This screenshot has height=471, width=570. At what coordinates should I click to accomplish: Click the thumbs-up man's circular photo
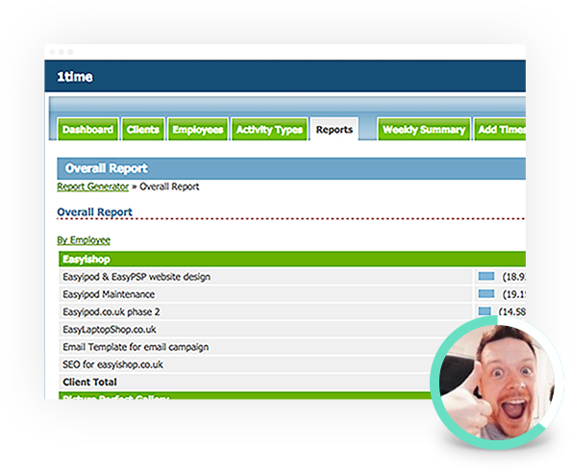(497, 383)
